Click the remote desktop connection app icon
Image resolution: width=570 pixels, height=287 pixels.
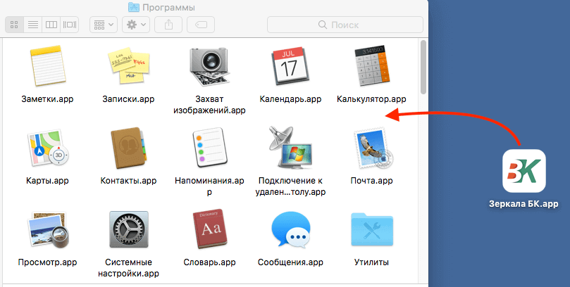(x=290, y=148)
